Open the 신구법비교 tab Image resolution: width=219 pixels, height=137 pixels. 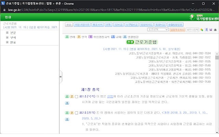point(132,25)
